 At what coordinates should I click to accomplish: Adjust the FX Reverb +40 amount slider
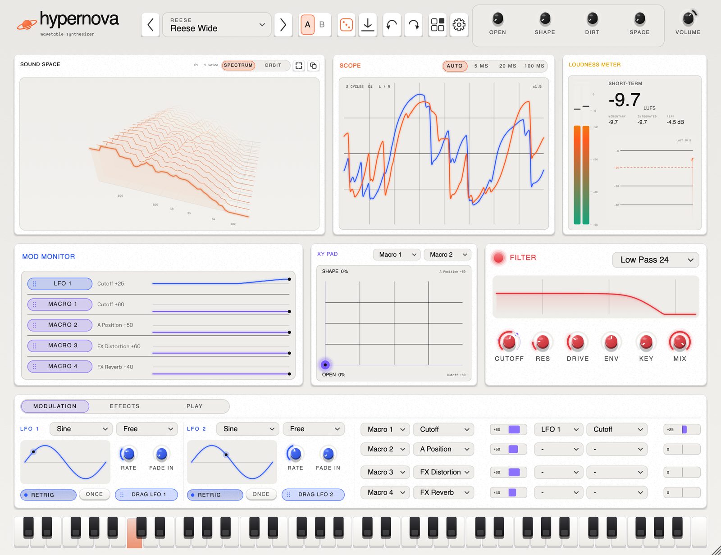(x=509, y=492)
